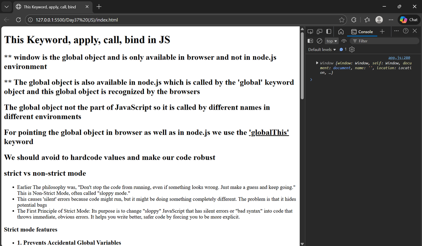The height and width of the screenshot is (246, 422).
Task: Open the issues counter speech bubble icon
Action: [x=341, y=50]
